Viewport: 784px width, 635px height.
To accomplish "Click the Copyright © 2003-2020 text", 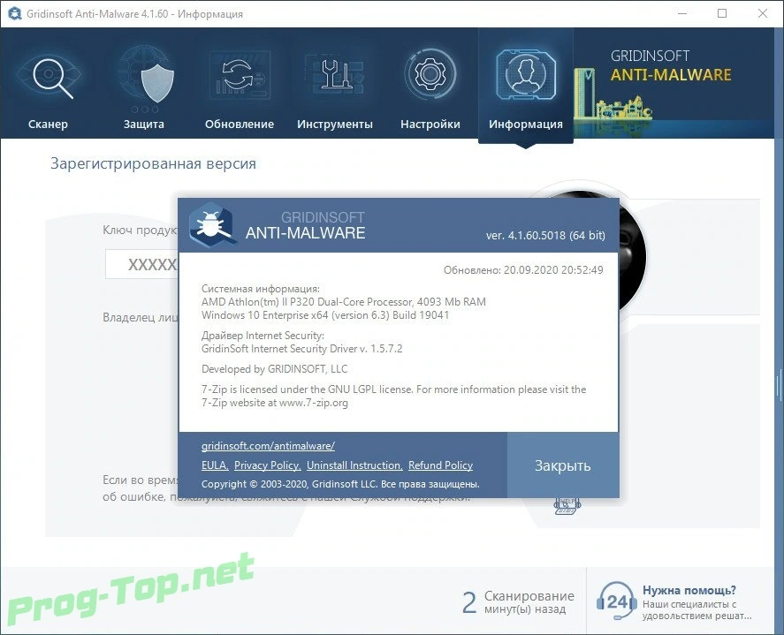I will click(340, 484).
